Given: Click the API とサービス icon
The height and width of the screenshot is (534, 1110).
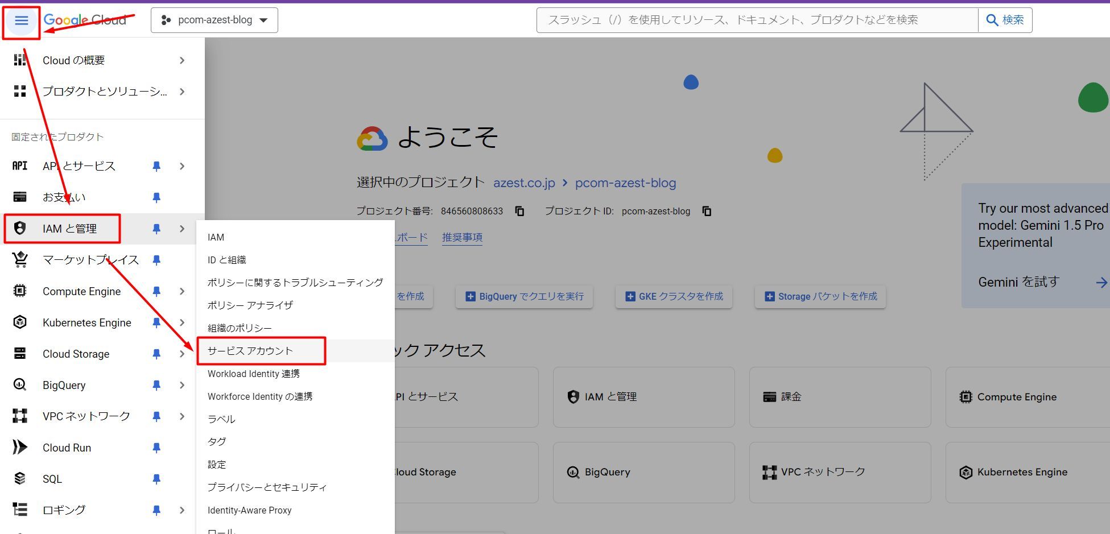Looking at the screenshot, I should [x=20, y=166].
